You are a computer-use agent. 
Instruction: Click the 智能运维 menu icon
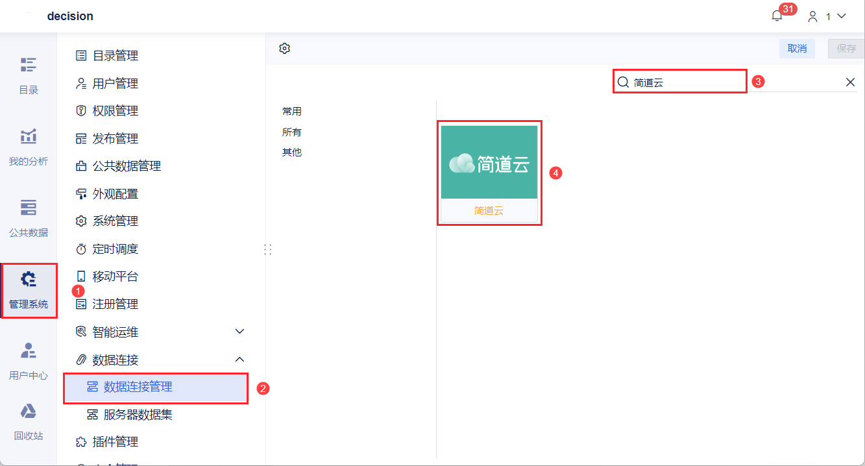point(81,332)
